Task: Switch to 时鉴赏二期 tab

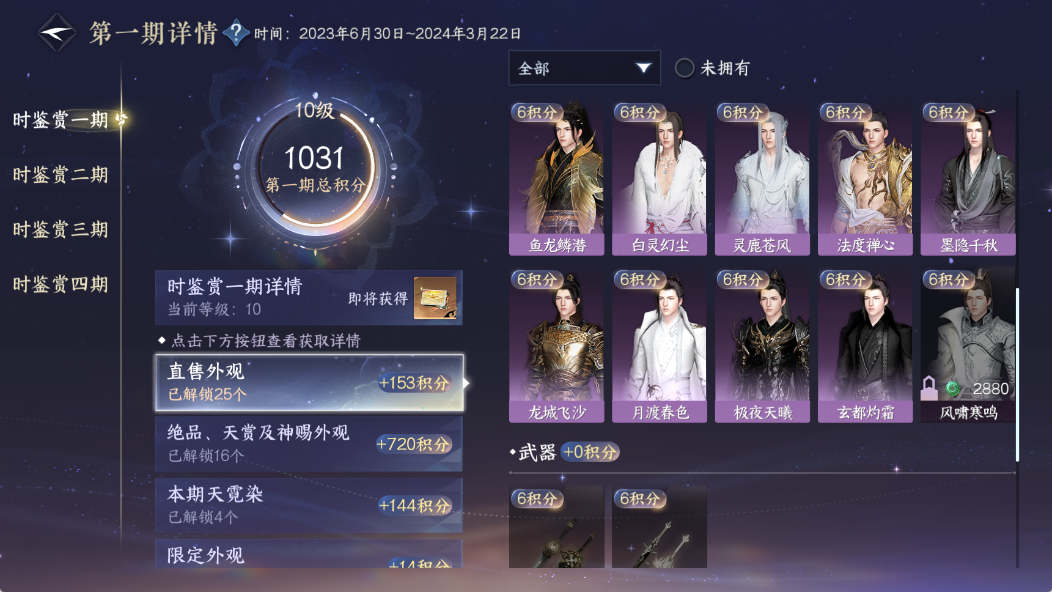Action: point(61,175)
